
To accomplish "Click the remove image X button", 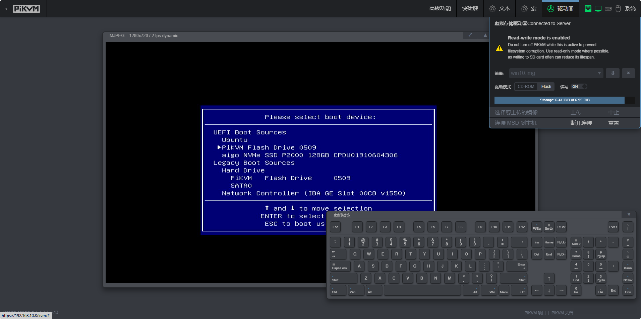I will 628,73.
